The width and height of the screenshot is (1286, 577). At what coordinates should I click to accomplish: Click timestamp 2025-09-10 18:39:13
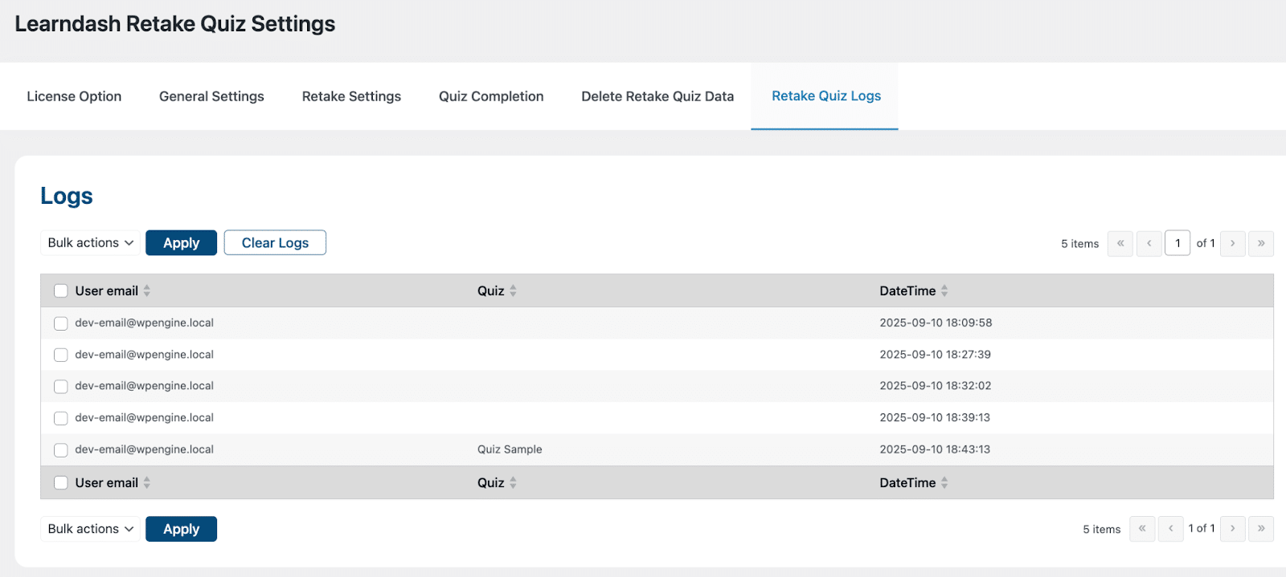pos(935,417)
